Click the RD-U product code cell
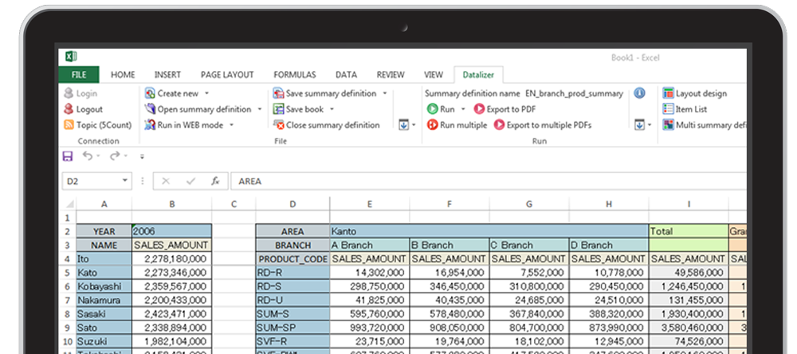Viewport: 797px width, 354px height. coord(292,300)
